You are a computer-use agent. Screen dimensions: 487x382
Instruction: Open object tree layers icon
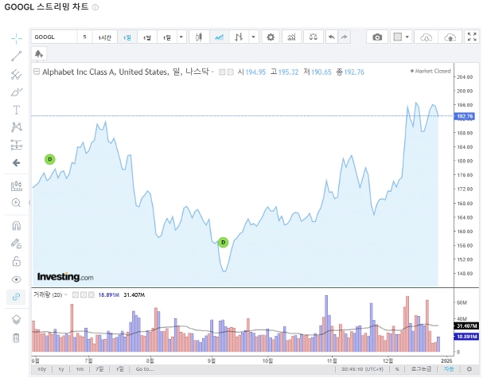pyautogui.click(x=17, y=320)
